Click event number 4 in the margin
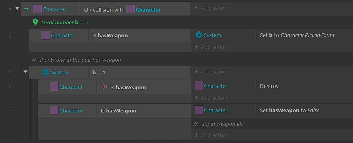Image resolution: width=353 pixels, height=143 pixels. click(10, 87)
